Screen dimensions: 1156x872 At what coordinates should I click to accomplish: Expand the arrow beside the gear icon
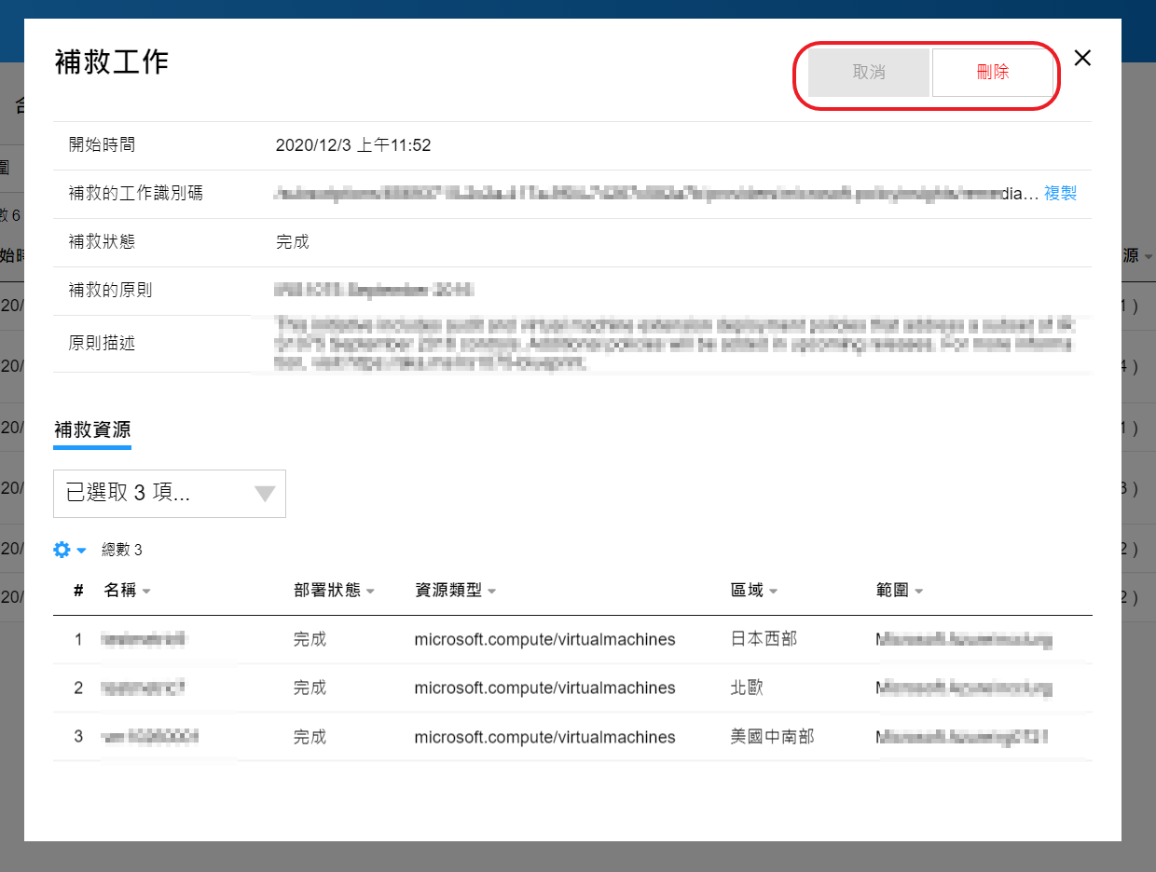click(81, 551)
